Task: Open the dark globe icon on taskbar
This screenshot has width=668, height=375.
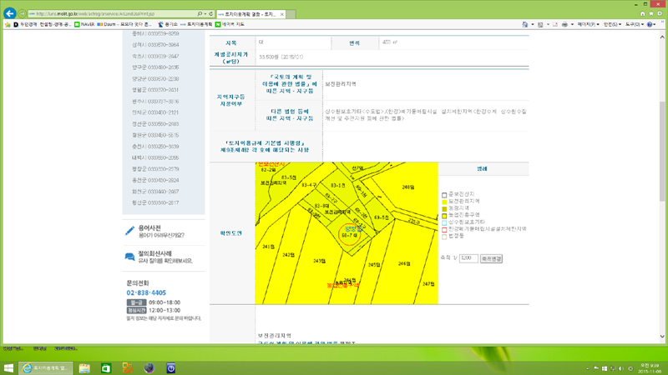Action: click(x=149, y=368)
